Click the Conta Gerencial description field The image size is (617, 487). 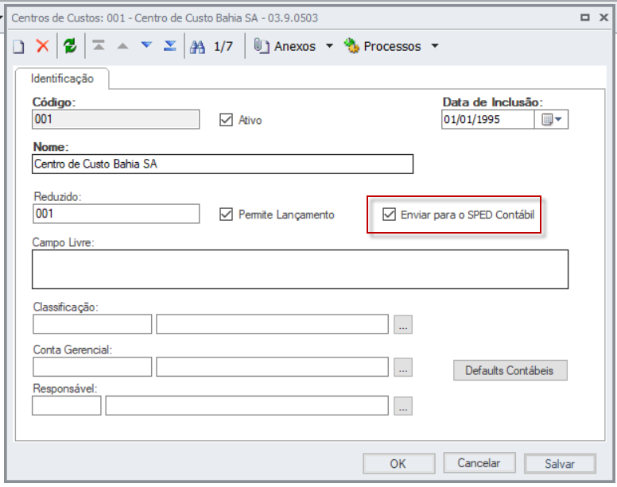tap(272, 367)
